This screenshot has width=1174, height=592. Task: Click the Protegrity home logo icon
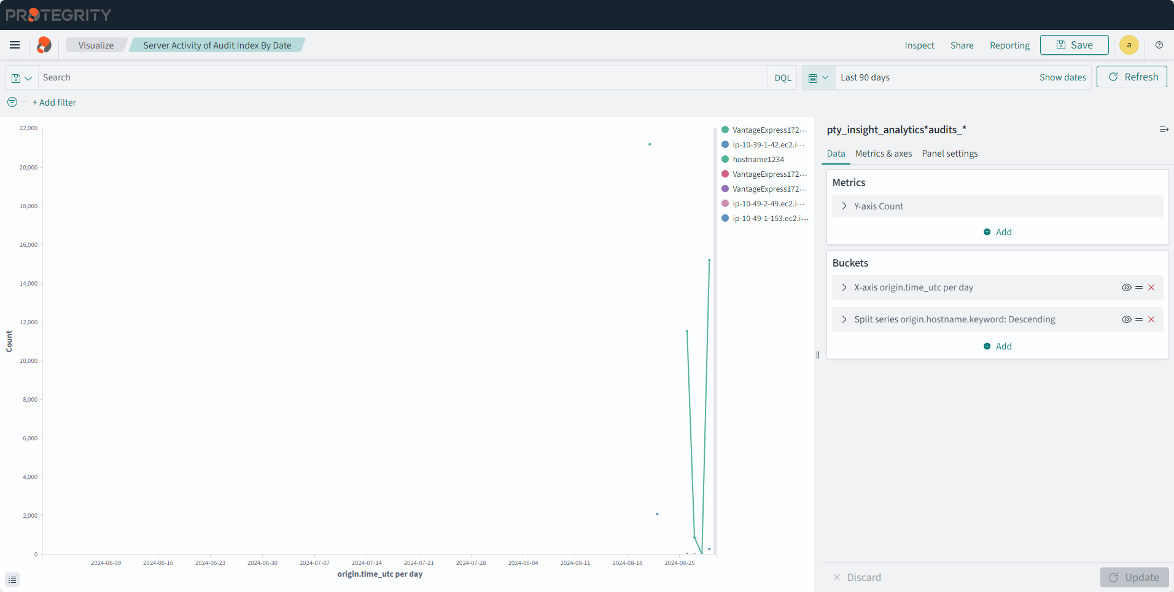[44, 45]
